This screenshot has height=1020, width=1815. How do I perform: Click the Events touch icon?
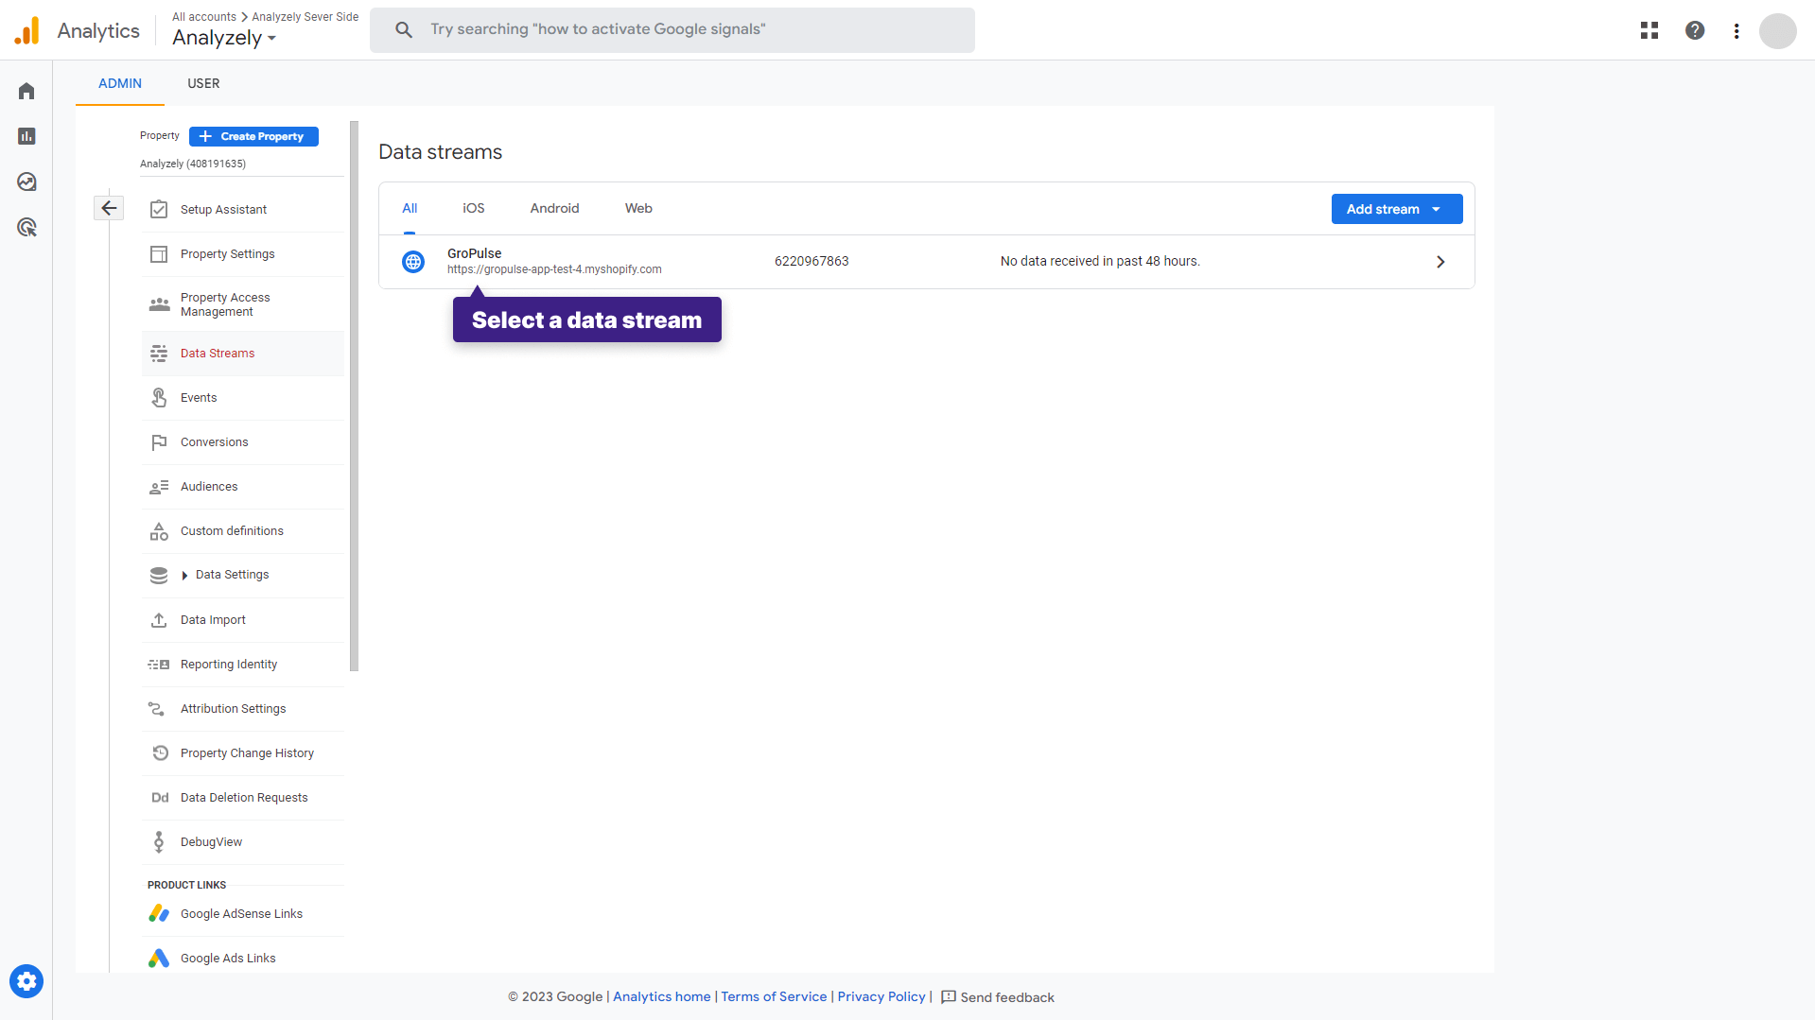159,398
